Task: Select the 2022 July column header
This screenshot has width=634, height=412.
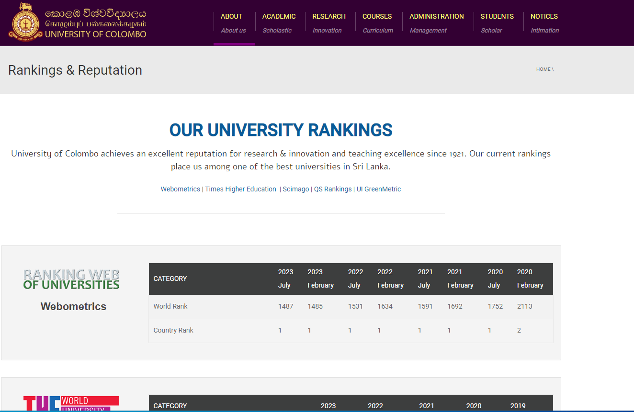Action: tap(356, 278)
